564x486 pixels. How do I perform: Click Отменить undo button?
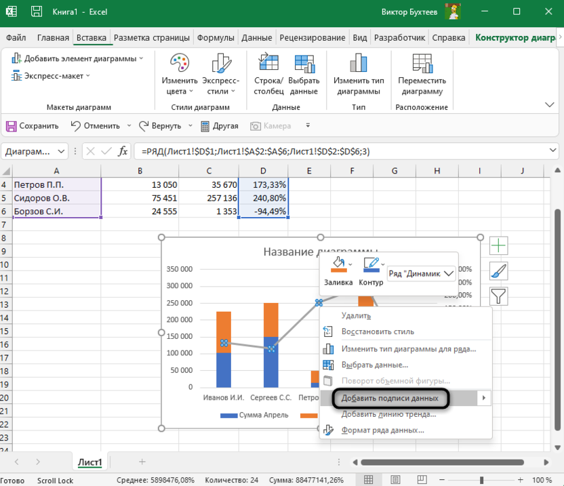(x=96, y=126)
